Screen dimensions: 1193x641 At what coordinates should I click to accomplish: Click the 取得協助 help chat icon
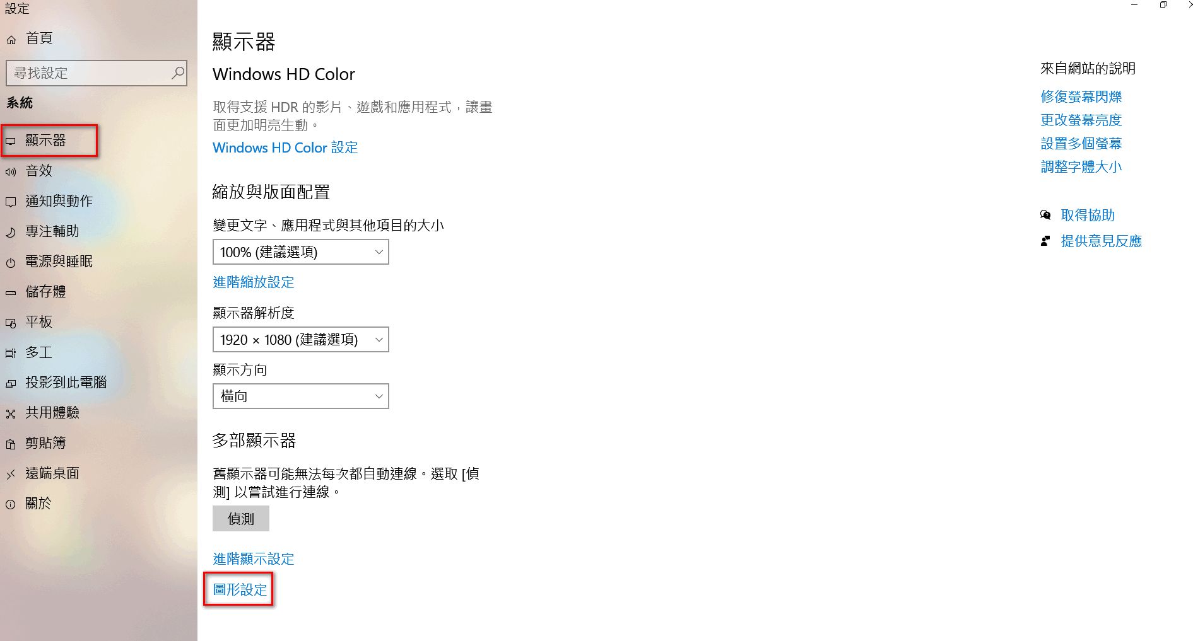[x=1045, y=216]
